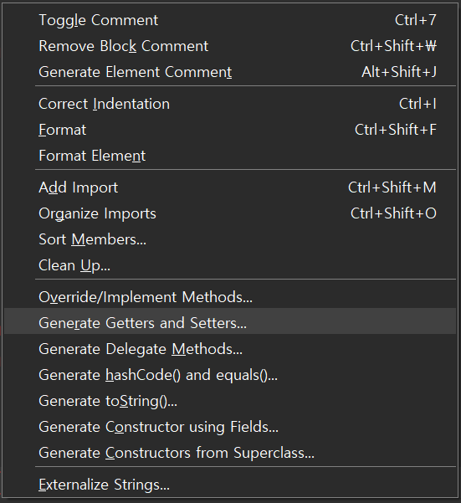Viewport: 461px width, 503px height.
Task: Select Generate Delegate Methods
Action: [x=230, y=349]
